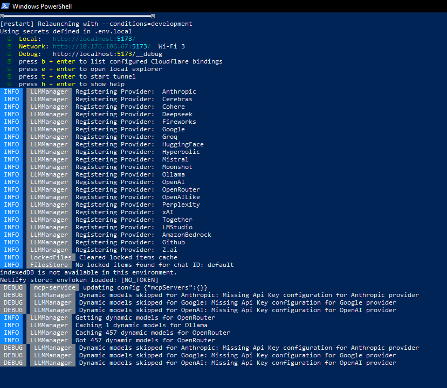Open the Local localhost:5173 URL
The height and width of the screenshot is (388, 447).
pos(94,39)
